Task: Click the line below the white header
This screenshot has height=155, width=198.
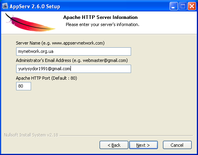Action: pos(99,34)
